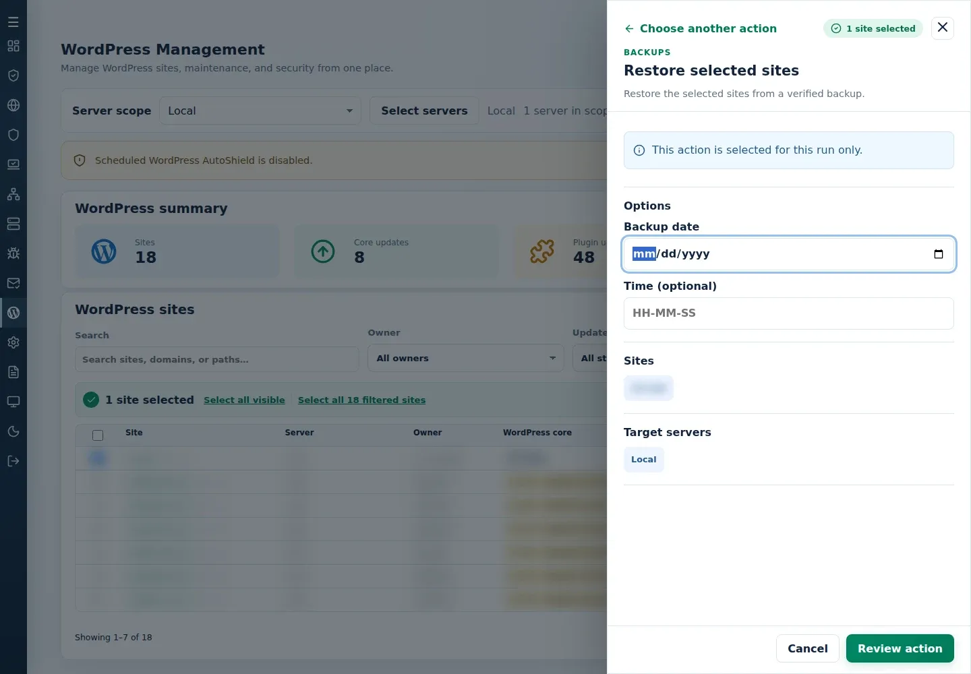Open the server stack sidebar icon
The width and height of the screenshot is (971, 674).
click(13, 224)
